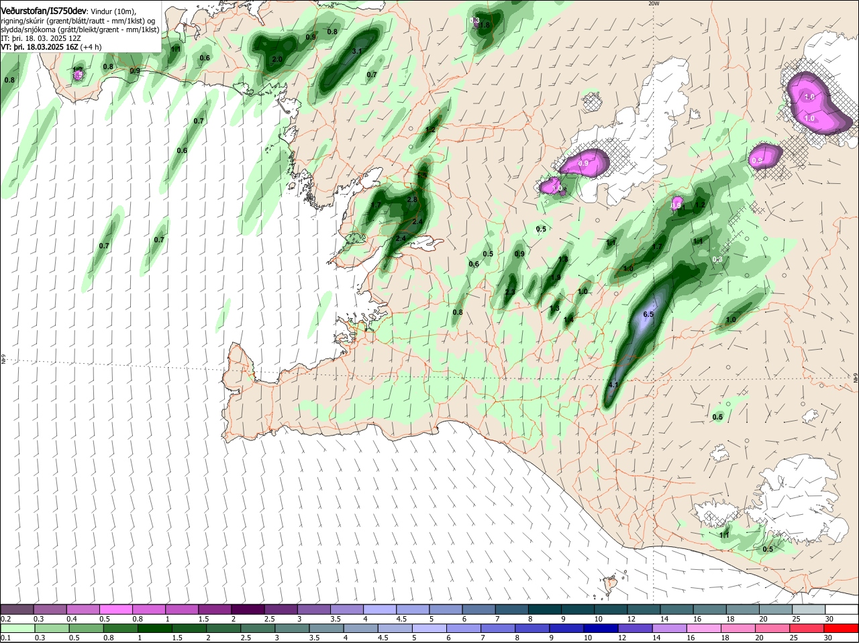The width and height of the screenshot is (859, 643).
Task: Click the large pink snow area with two 1.0 labels
Action: [x=817, y=104]
